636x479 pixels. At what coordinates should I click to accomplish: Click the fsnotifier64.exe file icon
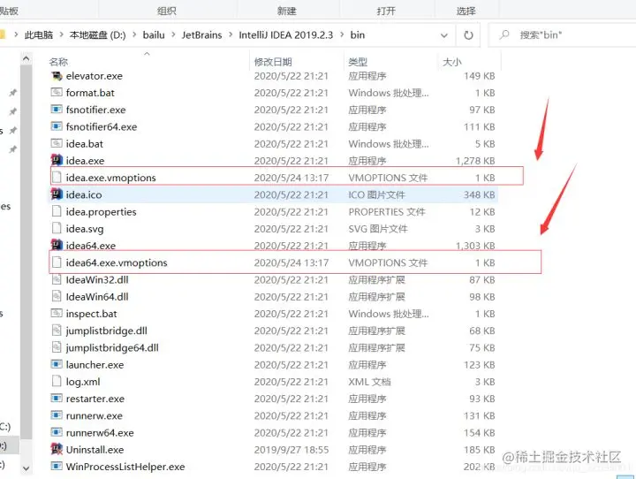pos(57,126)
